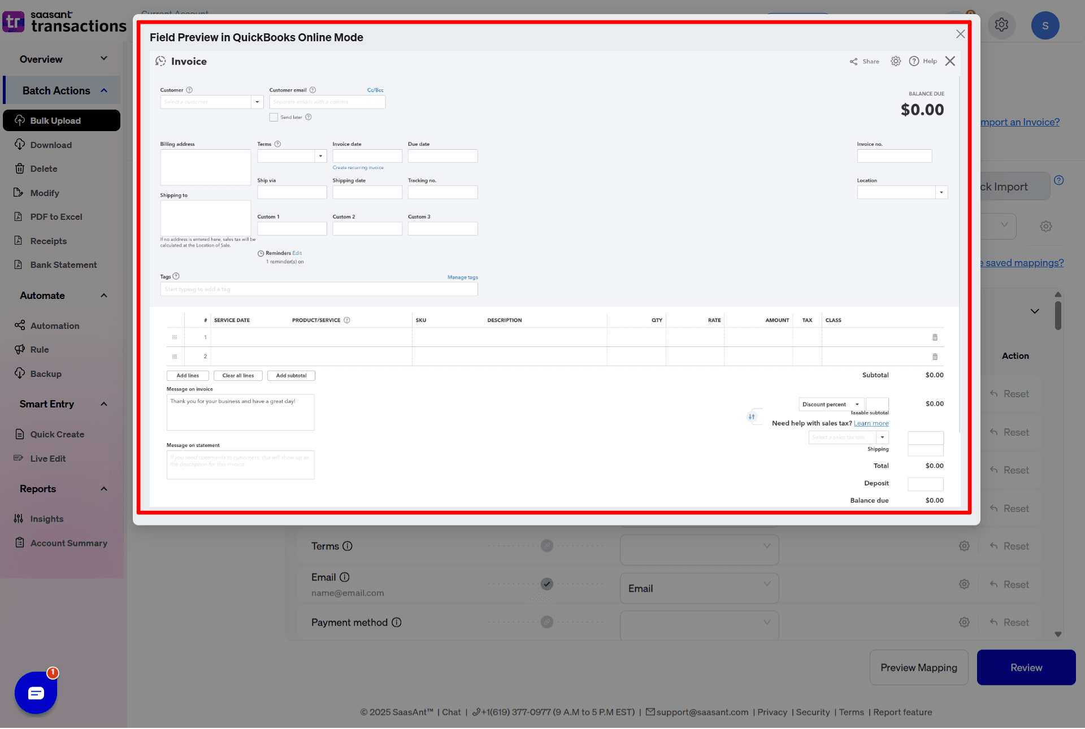1085x729 pixels.
Task: Click the Preview Mapping button
Action: (x=919, y=667)
